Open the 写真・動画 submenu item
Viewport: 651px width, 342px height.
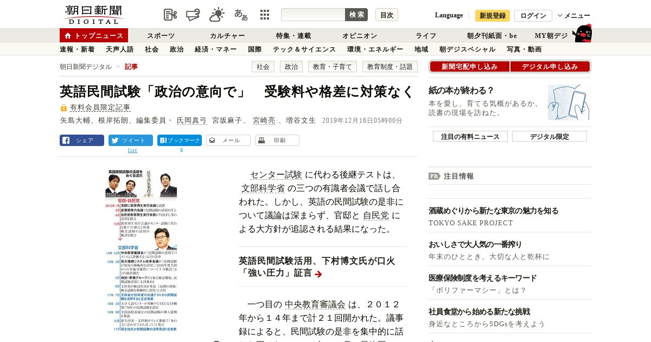point(524,49)
